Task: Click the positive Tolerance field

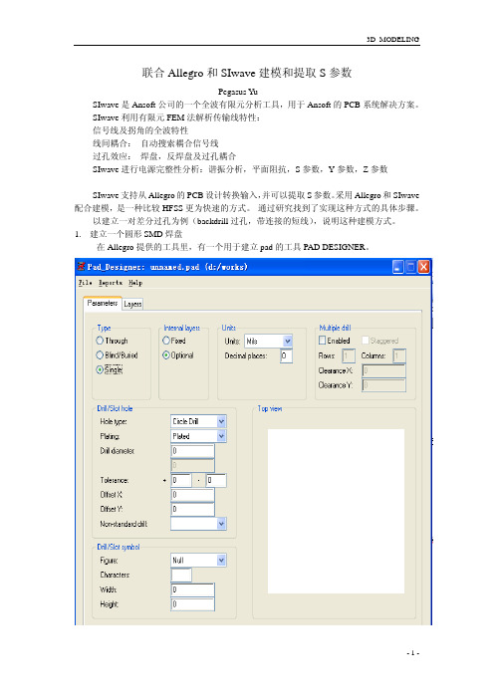Action: pos(181,480)
